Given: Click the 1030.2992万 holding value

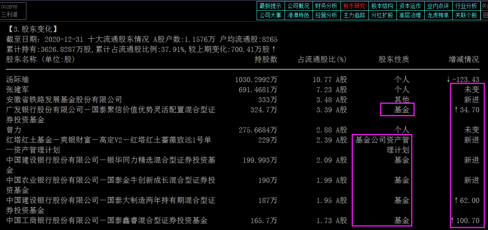Looking at the screenshot, I should (256, 80).
